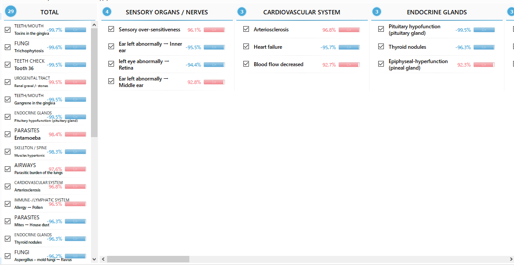Uncheck Toxins in the gingiva checkbox
The height and width of the screenshot is (265, 514).
pos(7,30)
